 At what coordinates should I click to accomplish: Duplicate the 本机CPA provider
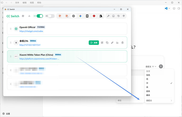coord(107,42)
